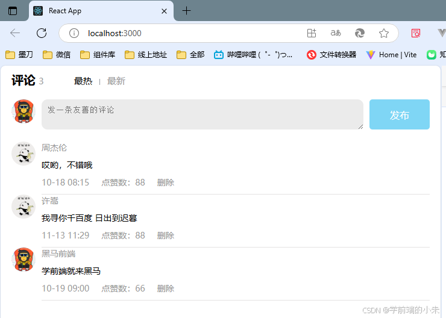Click the comment input textarea
446x318 pixels.
203,114
